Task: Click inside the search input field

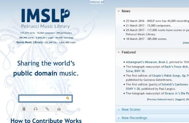Action: pyautogui.click(x=42, y=98)
